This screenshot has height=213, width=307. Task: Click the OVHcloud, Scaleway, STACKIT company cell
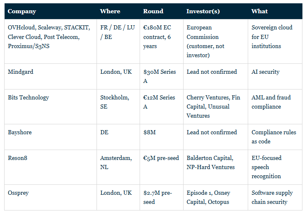pyautogui.click(x=51, y=41)
